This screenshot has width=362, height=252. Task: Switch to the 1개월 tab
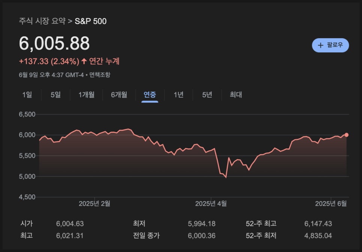[x=86, y=95]
